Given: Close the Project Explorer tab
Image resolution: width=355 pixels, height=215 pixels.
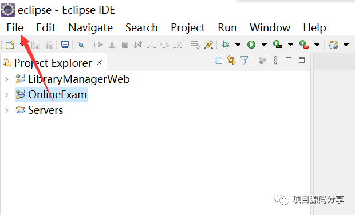Looking at the screenshot, I should [100, 63].
